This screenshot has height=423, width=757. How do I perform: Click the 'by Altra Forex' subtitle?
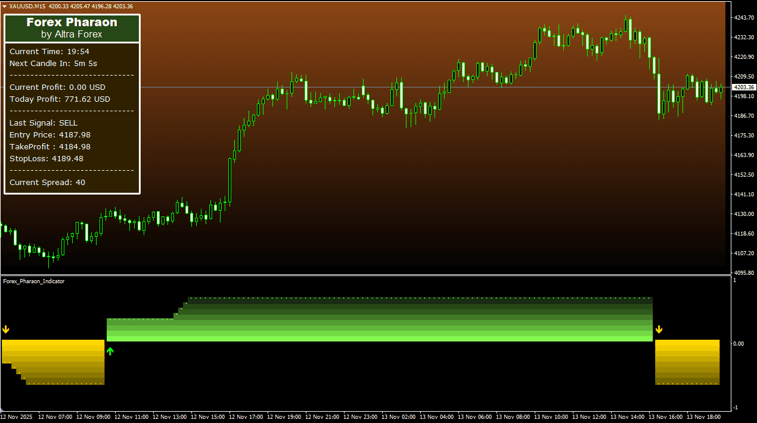click(x=72, y=35)
